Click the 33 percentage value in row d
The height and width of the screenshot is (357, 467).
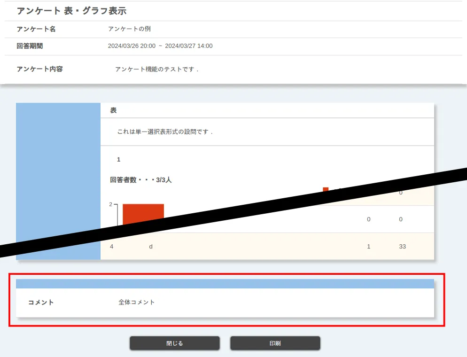click(x=402, y=247)
